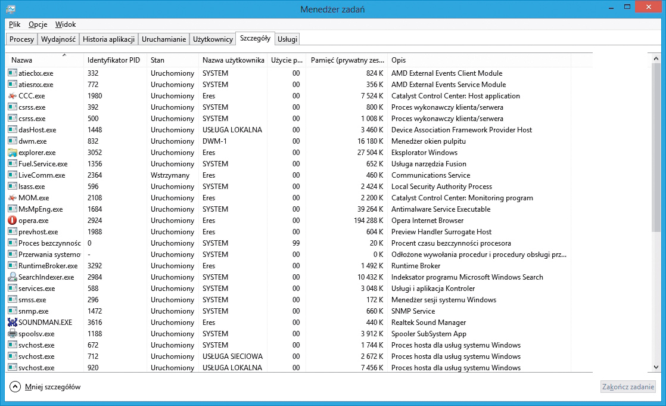Click the scrollbar down arrow
This screenshot has width=666, height=406.
click(x=656, y=368)
